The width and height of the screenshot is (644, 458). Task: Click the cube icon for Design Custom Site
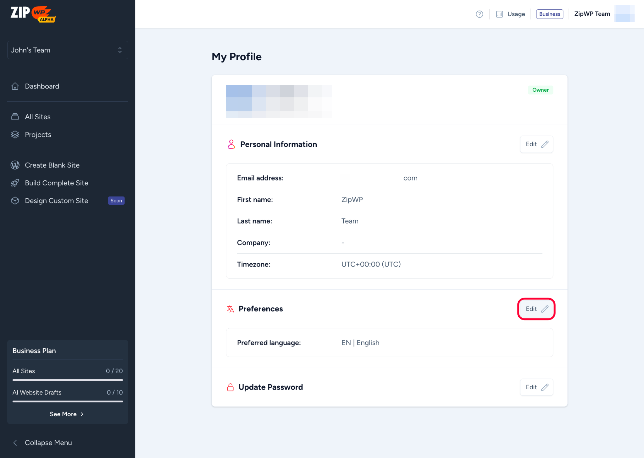15,201
